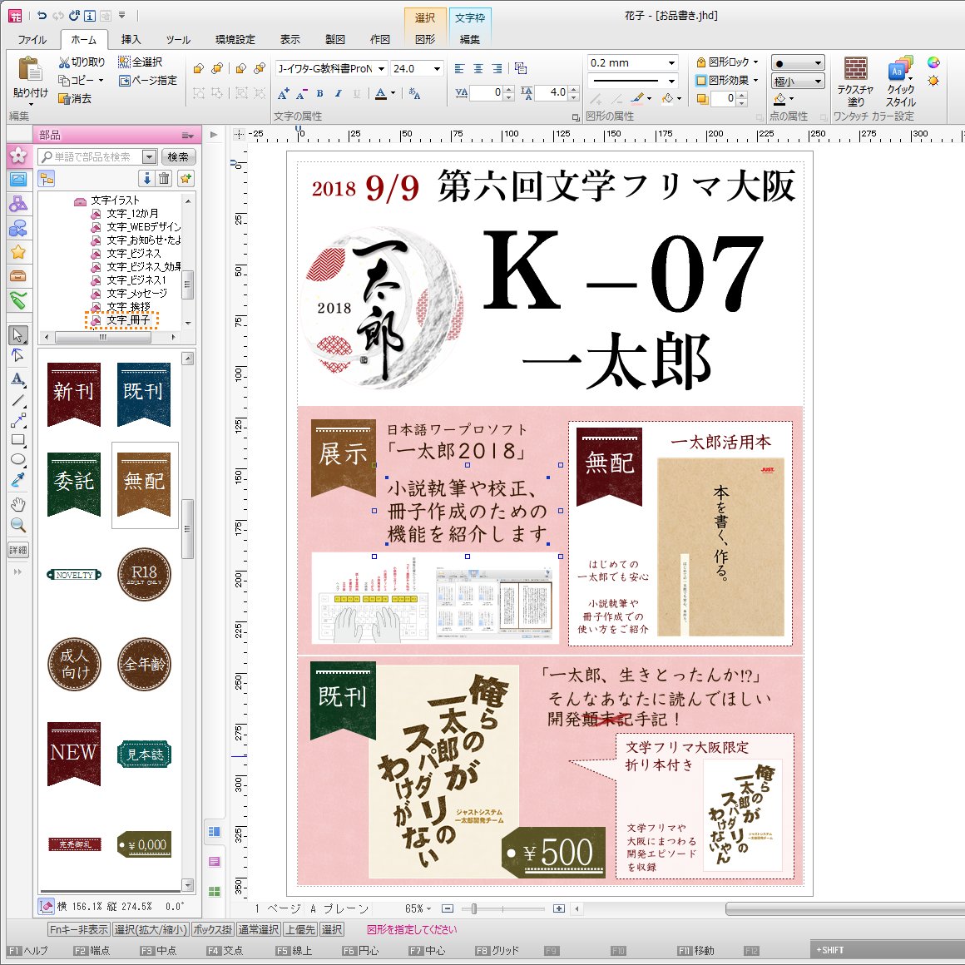Image resolution: width=965 pixels, height=965 pixels.
Task: Click the cut (切り取り) button
Action: pos(82,62)
